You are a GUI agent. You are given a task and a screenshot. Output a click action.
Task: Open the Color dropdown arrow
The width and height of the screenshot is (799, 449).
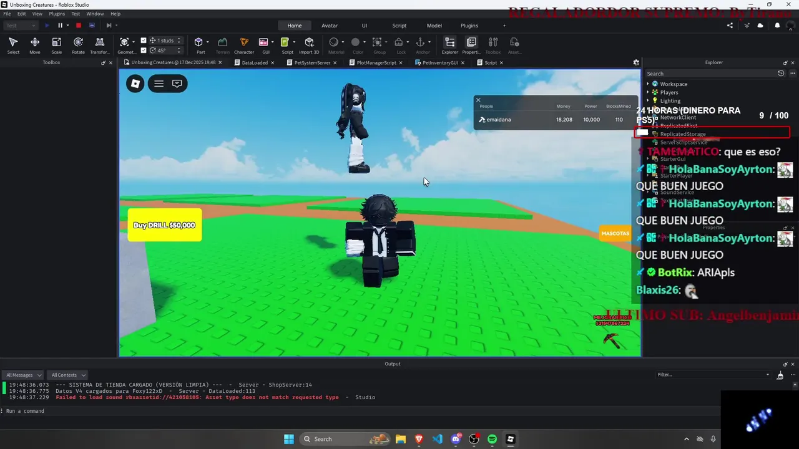coord(365,42)
